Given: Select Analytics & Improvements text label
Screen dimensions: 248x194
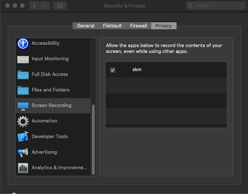Looking at the screenshot, I should point(59,167).
